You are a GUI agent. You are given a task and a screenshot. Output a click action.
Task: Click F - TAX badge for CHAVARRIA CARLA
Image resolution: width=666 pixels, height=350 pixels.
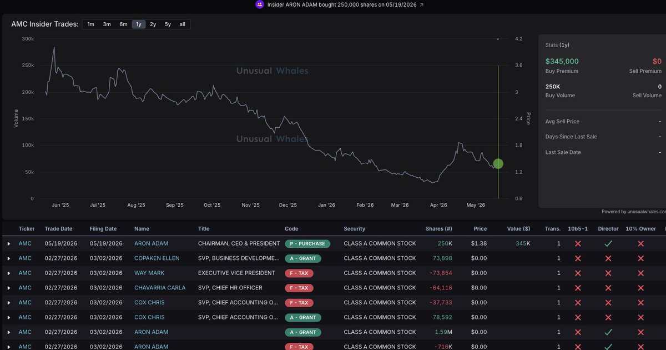tap(299, 288)
